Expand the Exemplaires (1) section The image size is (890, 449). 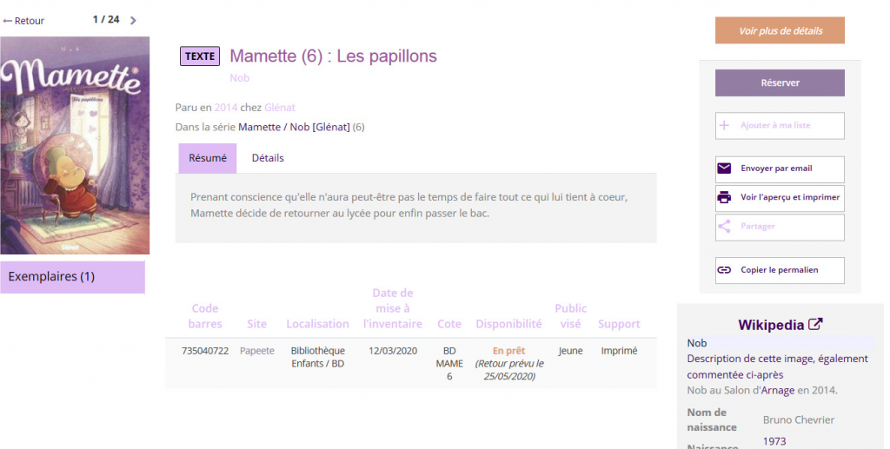click(73, 277)
